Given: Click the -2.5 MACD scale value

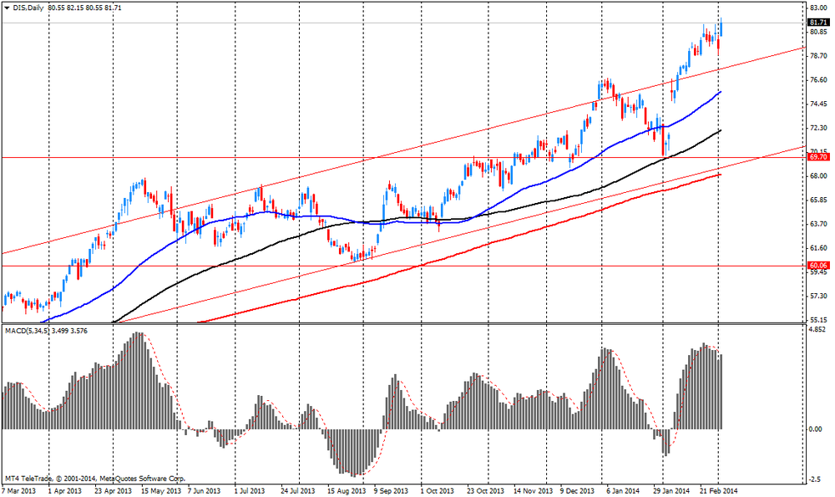Looking at the screenshot, I should click(817, 480).
